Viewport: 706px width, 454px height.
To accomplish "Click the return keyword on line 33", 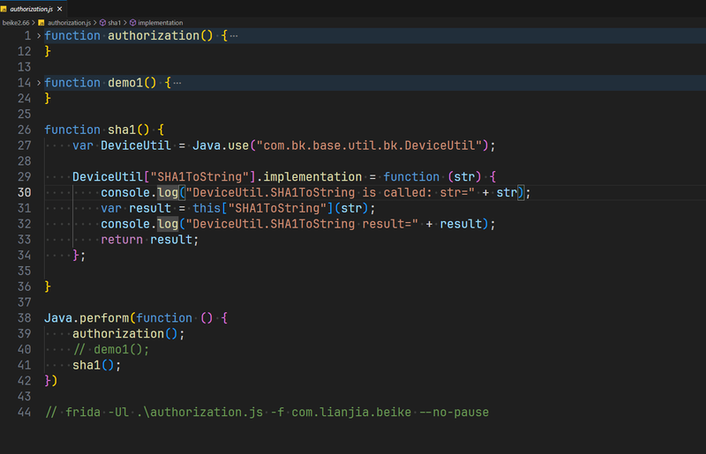I will point(122,240).
